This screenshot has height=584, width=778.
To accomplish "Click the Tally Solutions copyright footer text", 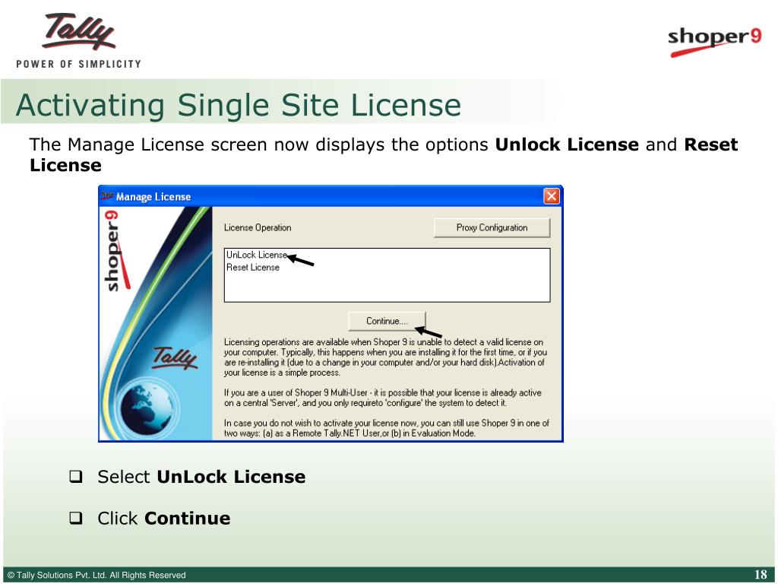I will [96, 575].
